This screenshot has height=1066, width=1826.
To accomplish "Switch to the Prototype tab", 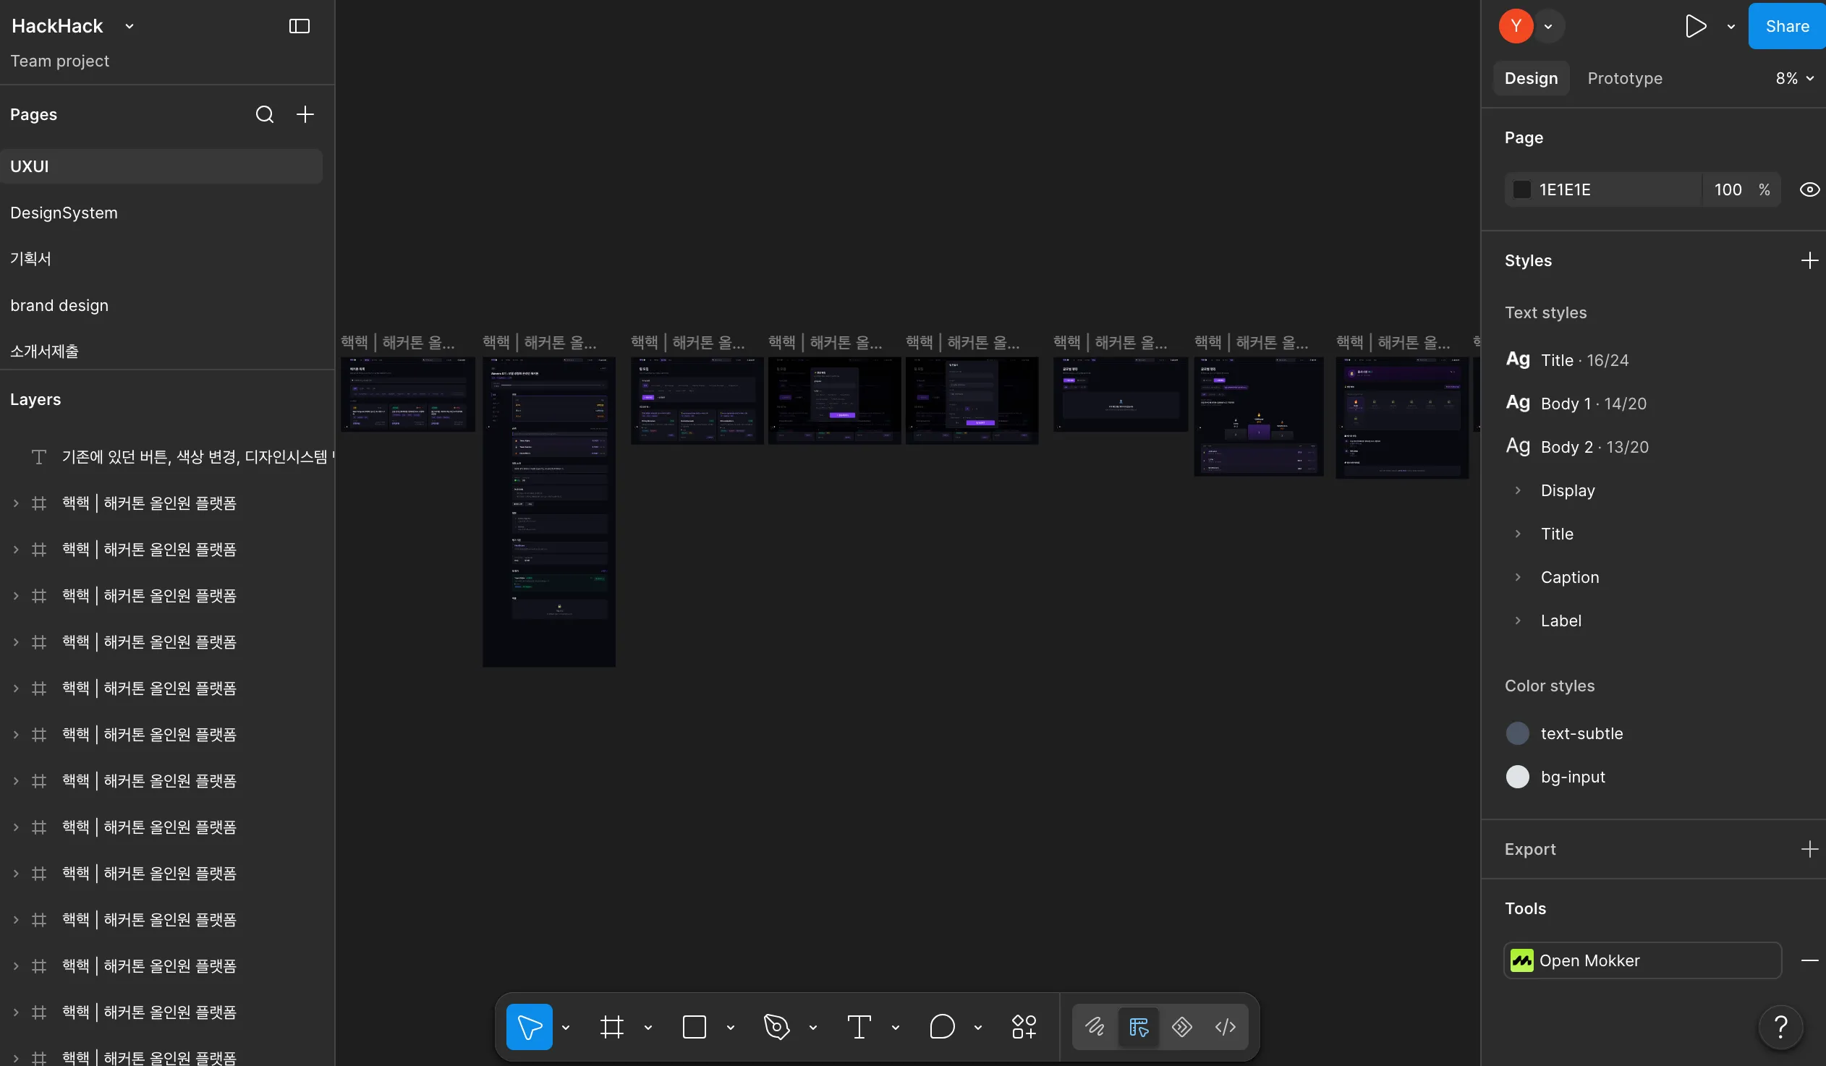I will pos(1625,78).
